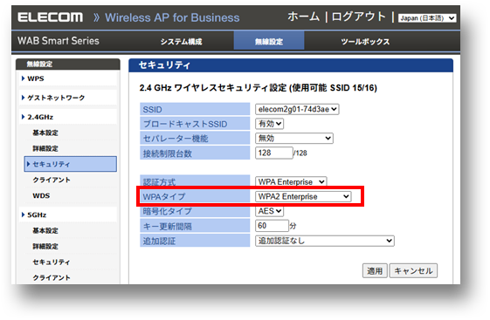Open the WPAタイプ WPA2 Enterprise dropdown
490x320 pixels.
pos(303,196)
